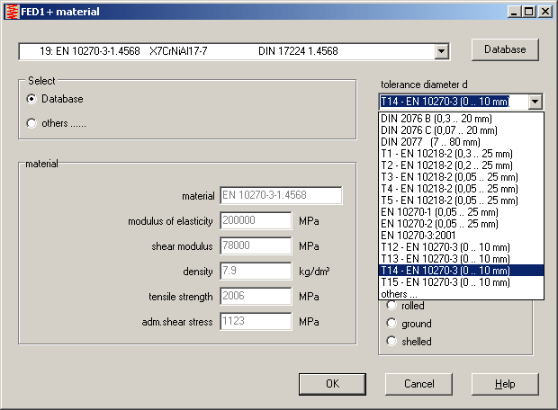The height and width of the screenshot is (410, 558).
Task: Pick 'DIN 2076 B (0,3 .. 20 mm)' option
Action: 436,119
